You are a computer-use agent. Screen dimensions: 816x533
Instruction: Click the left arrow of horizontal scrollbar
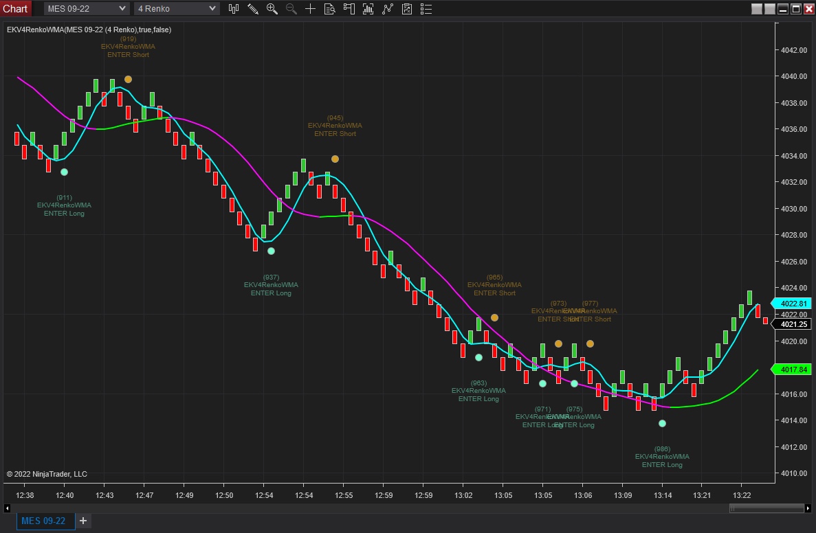click(7, 508)
